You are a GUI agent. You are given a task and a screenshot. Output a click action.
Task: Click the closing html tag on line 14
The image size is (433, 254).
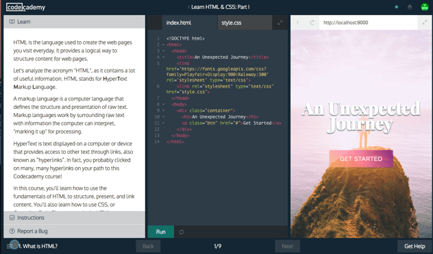tap(175, 142)
